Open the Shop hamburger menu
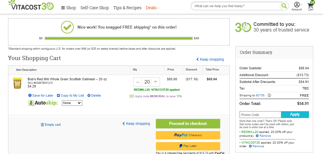 tap(69, 8)
